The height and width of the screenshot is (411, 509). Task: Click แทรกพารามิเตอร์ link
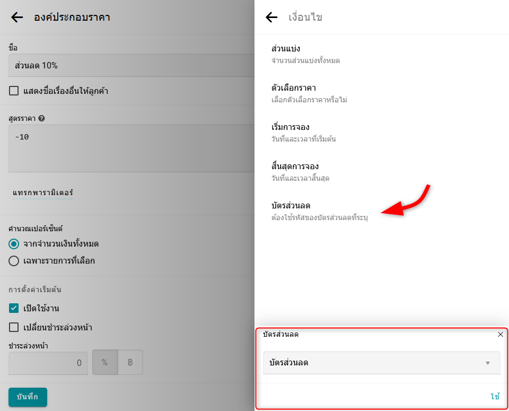click(43, 193)
